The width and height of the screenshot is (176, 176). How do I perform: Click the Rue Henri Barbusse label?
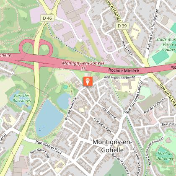(x=120, y=78)
